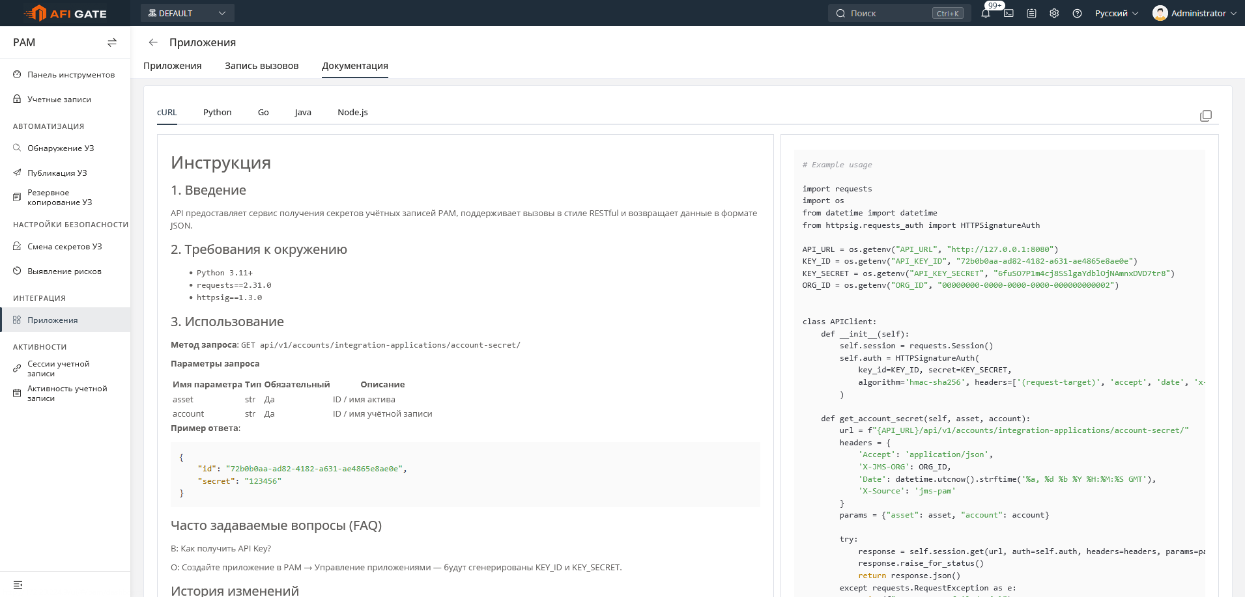Click the grid icon beside Приложения sidebar item
The width and height of the screenshot is (1245, 597).
coord(17,320)
